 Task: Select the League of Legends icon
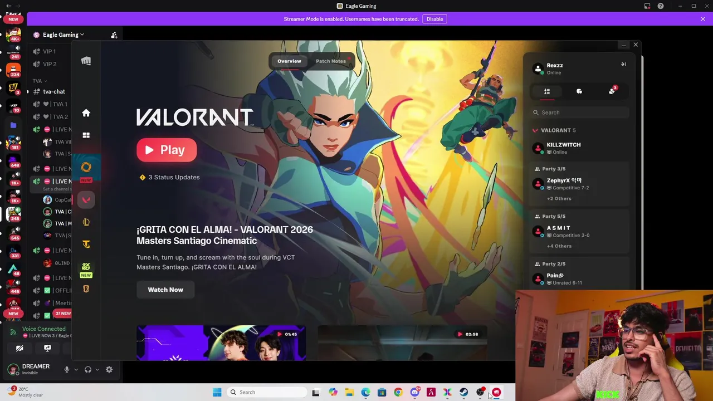pyautogui.click(x=86, y=222)
